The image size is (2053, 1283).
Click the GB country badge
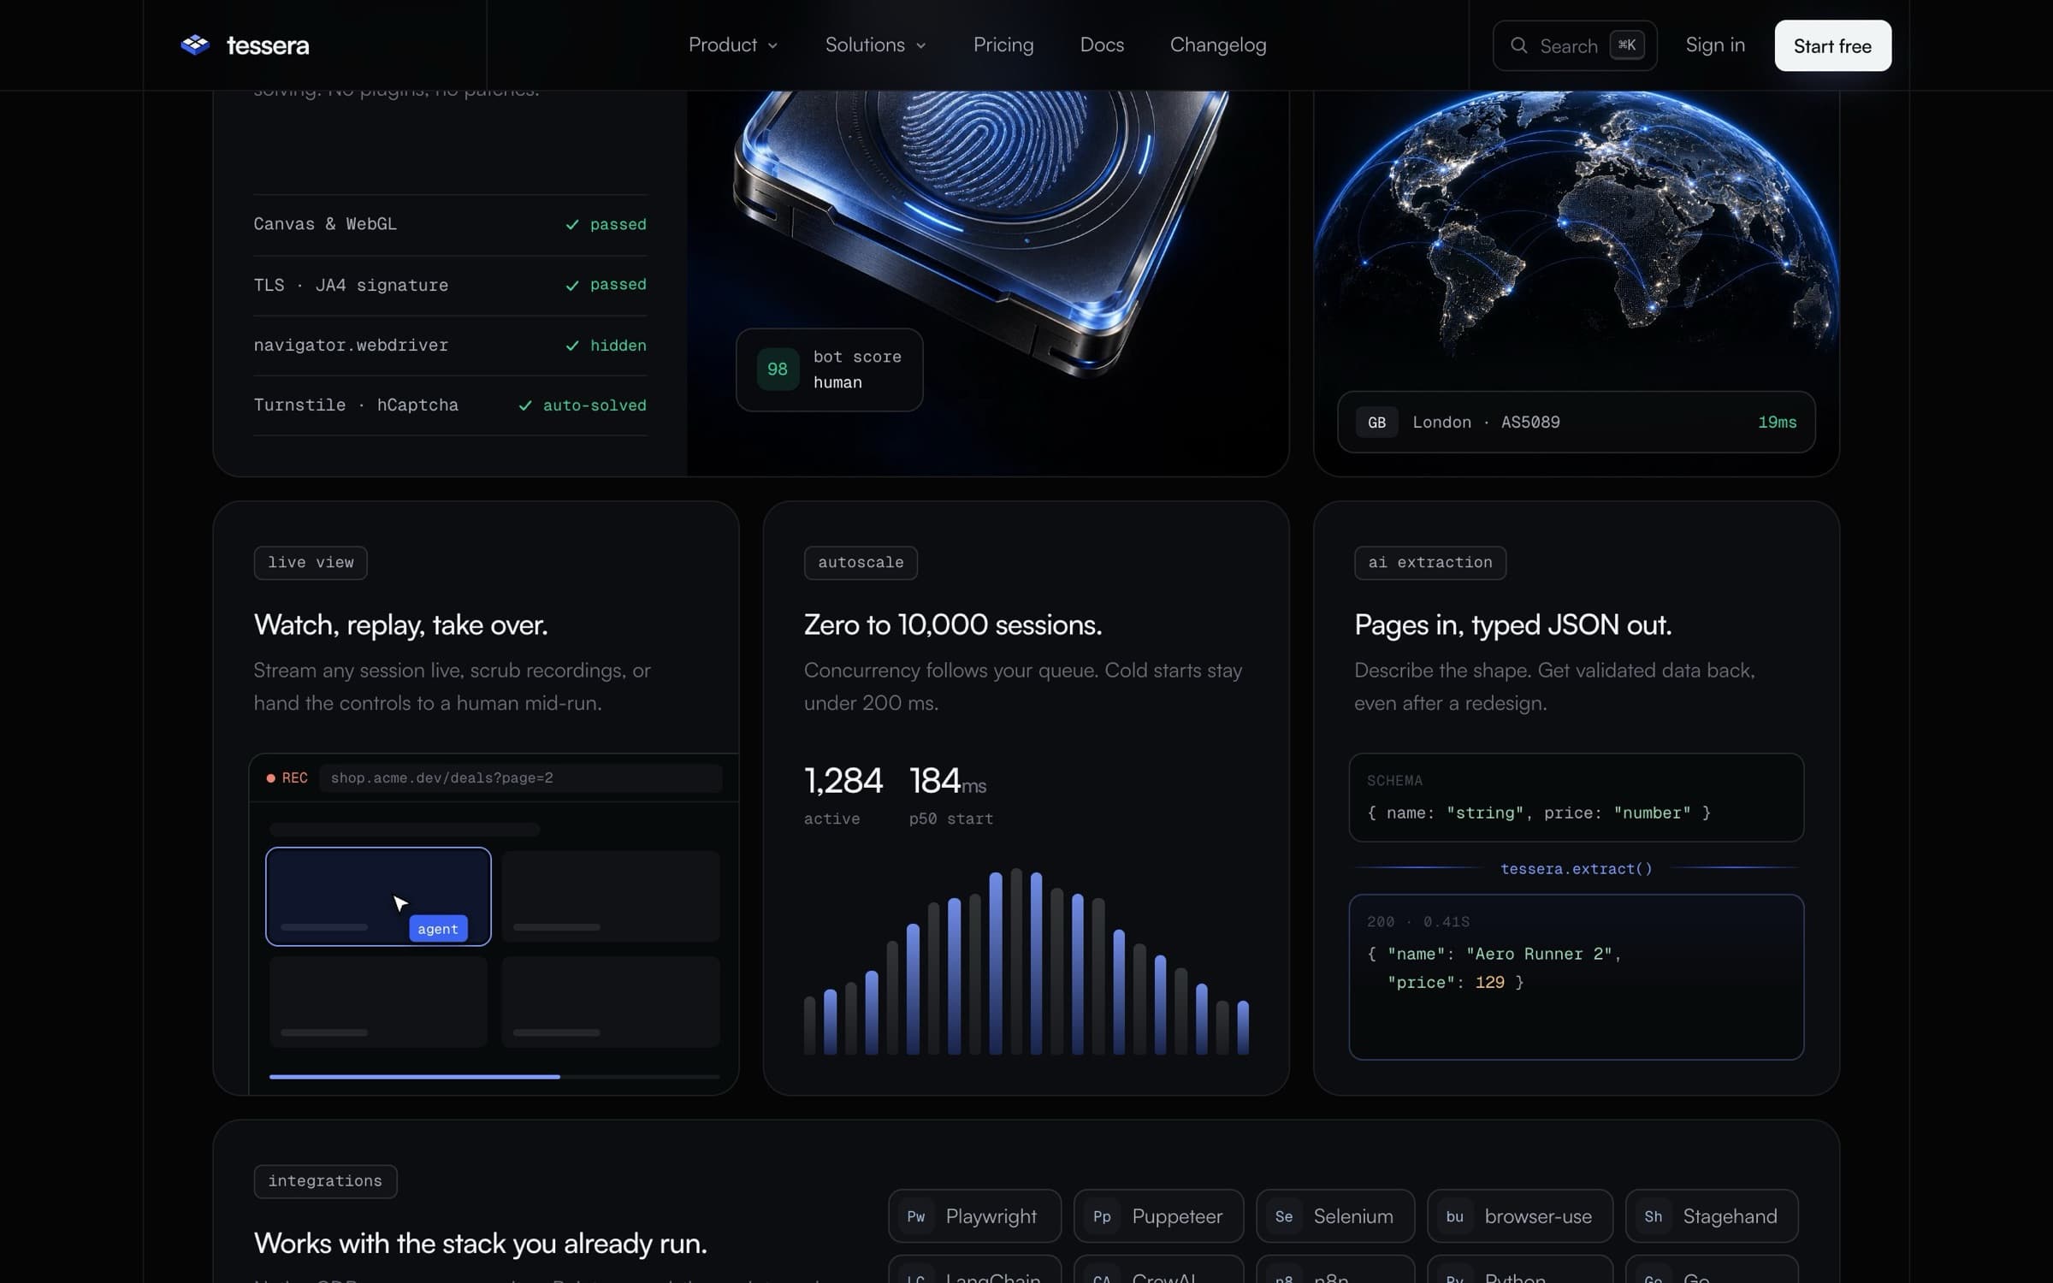(1376, 423)
